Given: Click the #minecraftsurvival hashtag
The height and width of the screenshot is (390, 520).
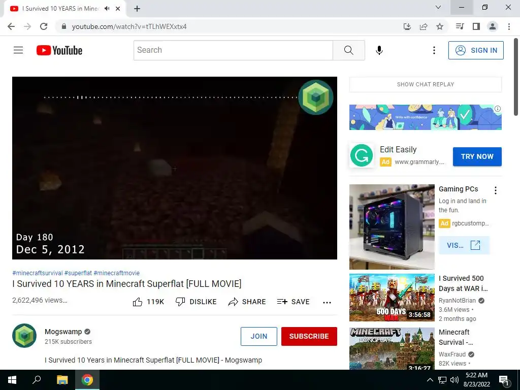Looking at the screenshot, I should (38, 273).
